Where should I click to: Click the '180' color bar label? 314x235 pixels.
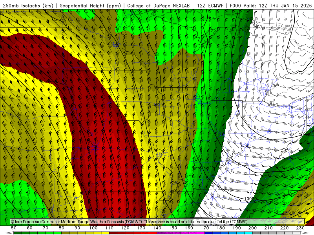point(221,228)
